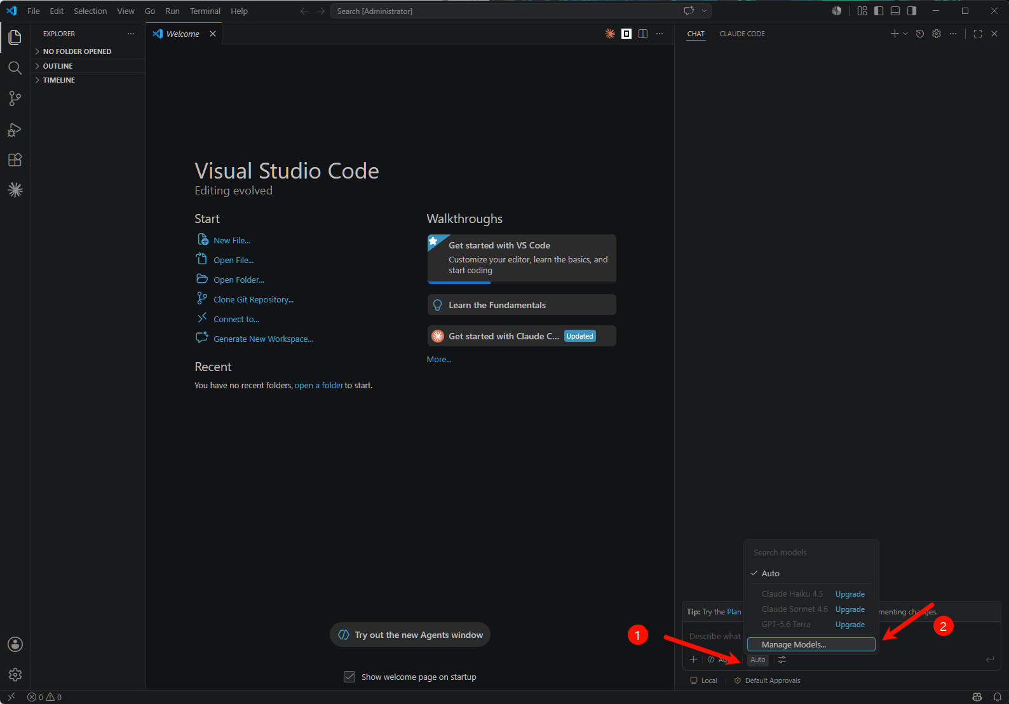Open the Selection menu
The width and height of the screenshot is (1009, 704).
(x=90, y=11)
